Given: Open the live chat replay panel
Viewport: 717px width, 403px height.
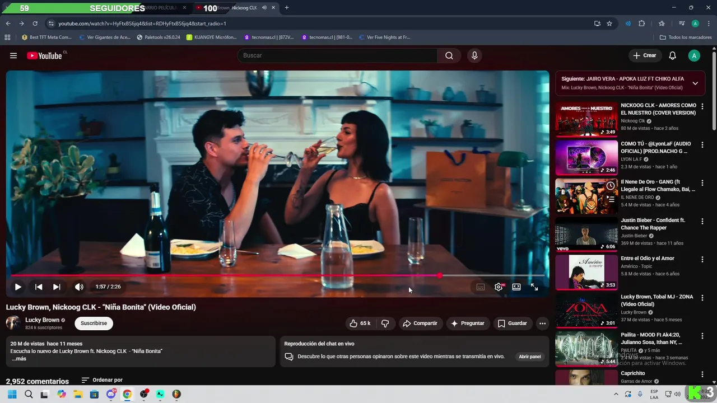Looking at the screenshot, I should point(529,357).
